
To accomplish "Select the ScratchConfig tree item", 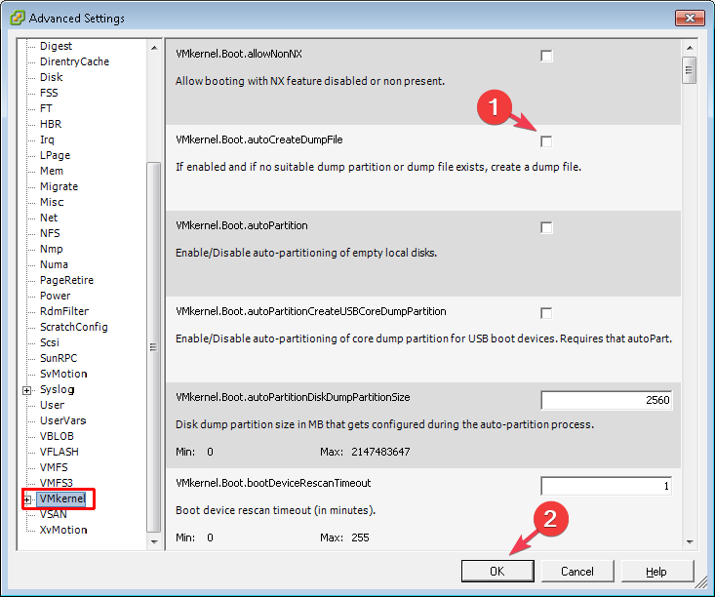I will pos(74,327).
